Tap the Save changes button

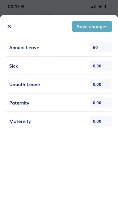click(x=92, y=26)
